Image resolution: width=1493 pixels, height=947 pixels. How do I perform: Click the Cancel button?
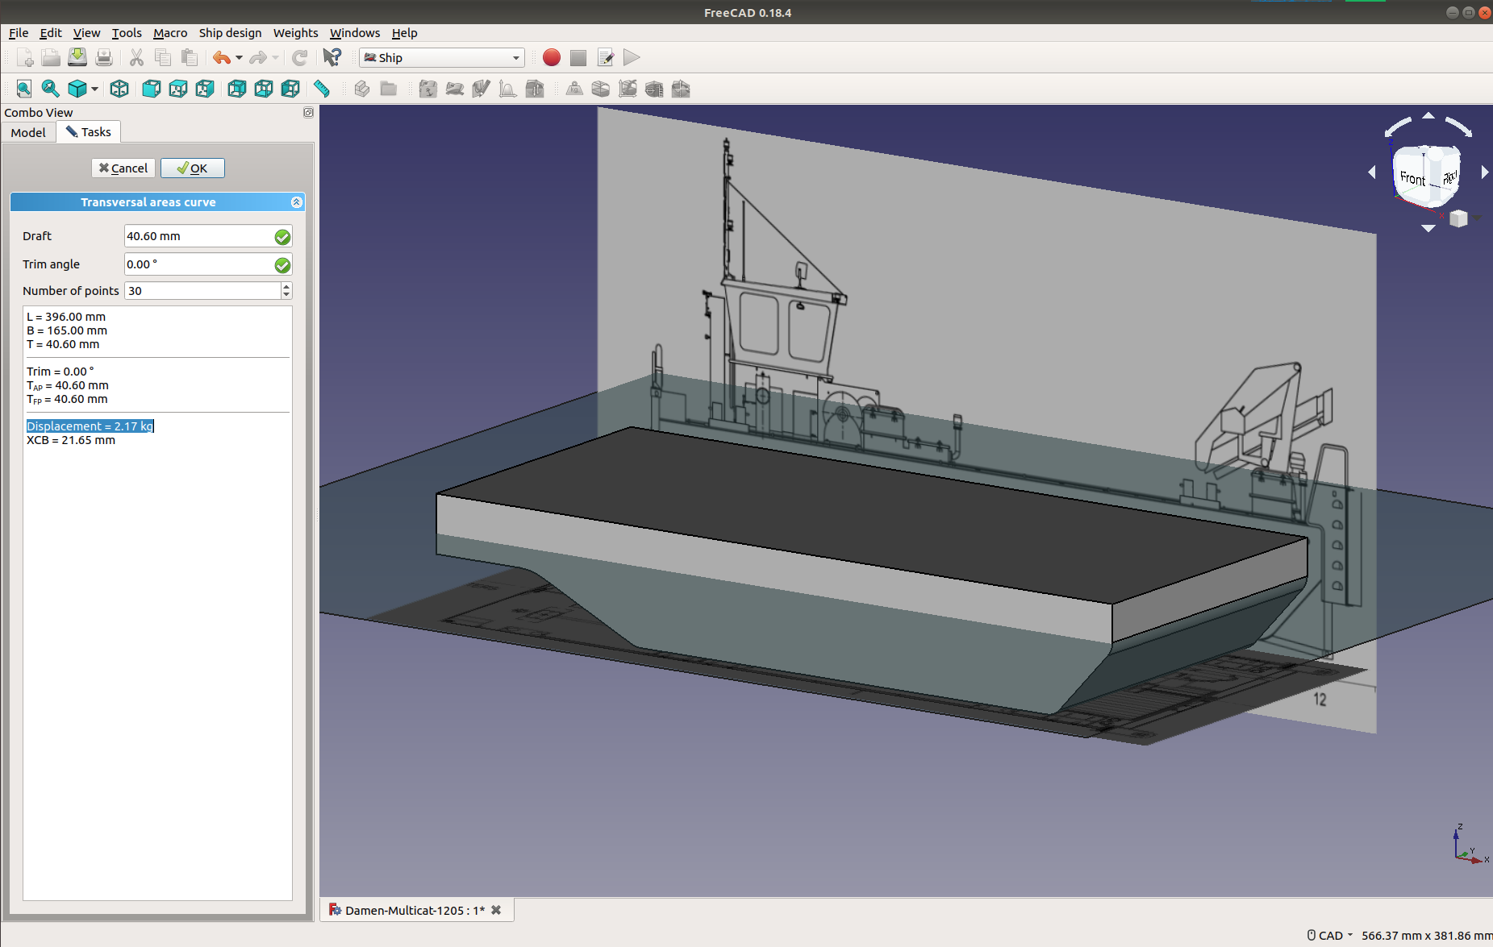click(123, 168)
